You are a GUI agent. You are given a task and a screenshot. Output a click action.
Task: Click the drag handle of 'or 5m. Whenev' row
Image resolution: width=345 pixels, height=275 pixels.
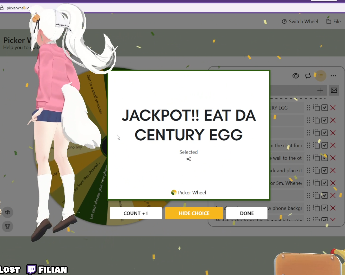point(308,183)
